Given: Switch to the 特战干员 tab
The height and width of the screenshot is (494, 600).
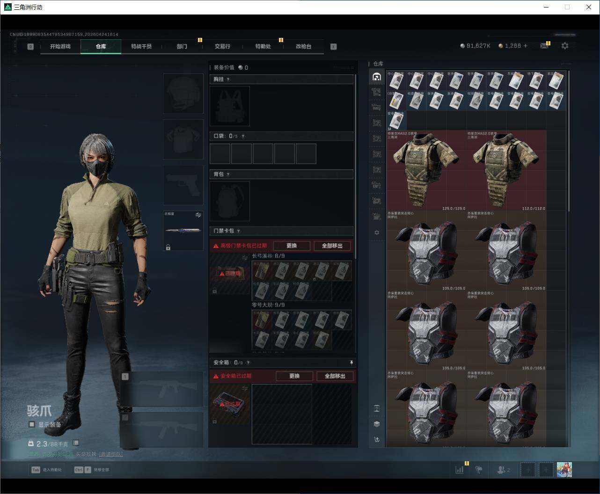Looking at the screenshot, I should (x=141, y=46).
